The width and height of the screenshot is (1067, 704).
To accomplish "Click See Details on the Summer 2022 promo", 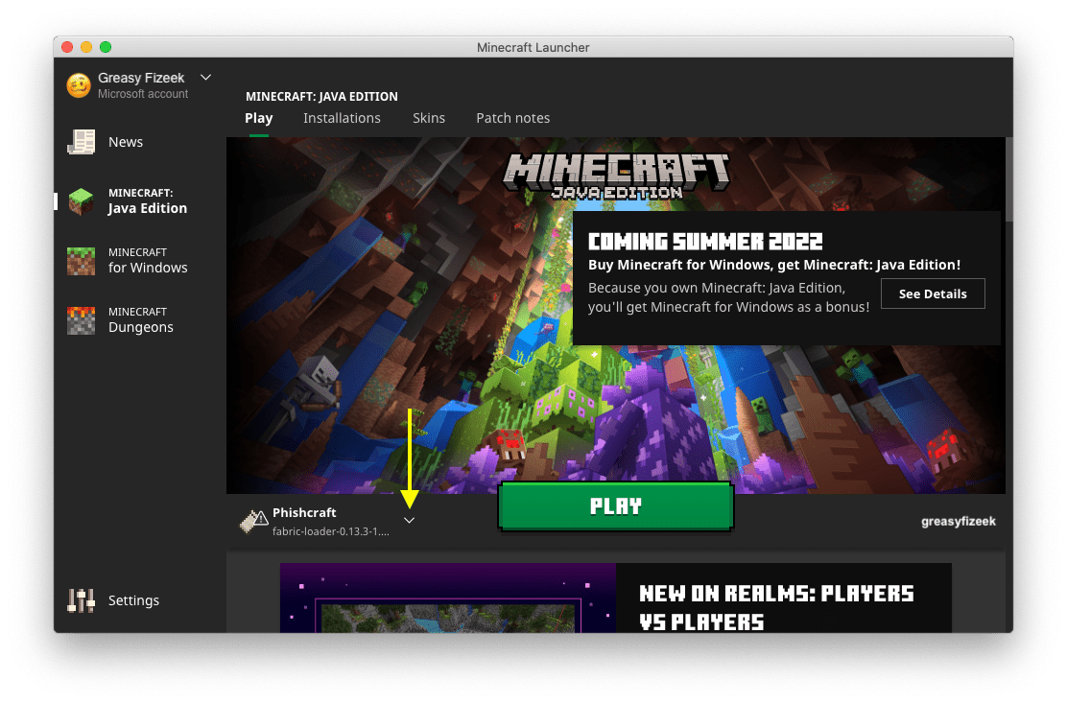I will tap(933, 293).
